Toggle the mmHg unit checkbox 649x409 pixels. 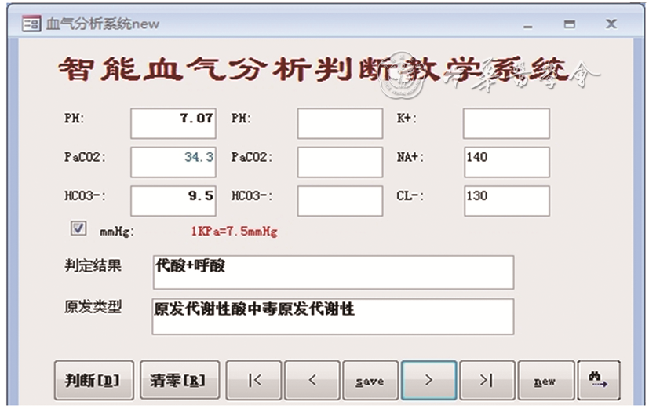pyautogui.click(x=78, y=228)
